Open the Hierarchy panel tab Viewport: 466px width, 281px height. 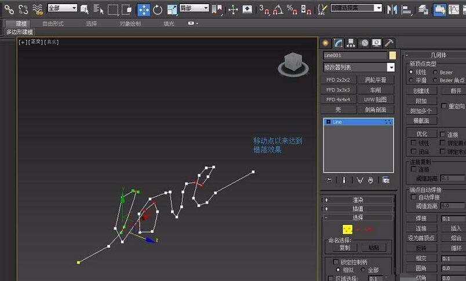click(351, 43)
